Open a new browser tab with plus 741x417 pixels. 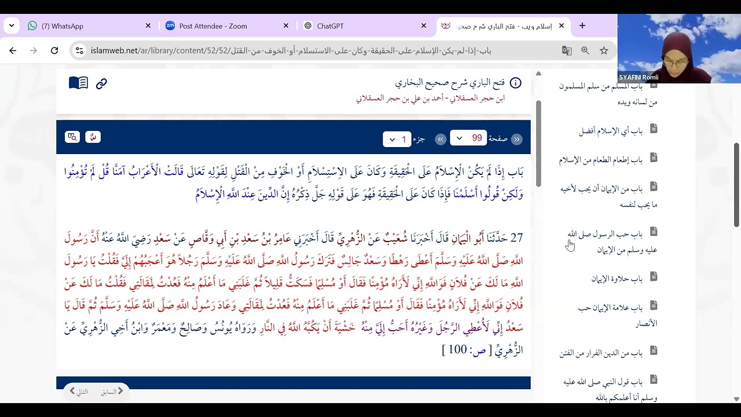[x=582, y=26]
